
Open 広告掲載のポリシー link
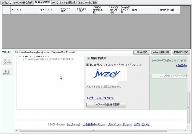click(94, 124)
